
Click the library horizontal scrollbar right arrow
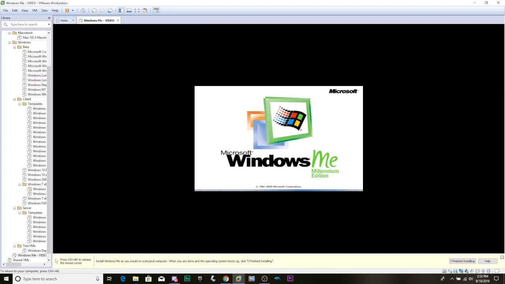click(x=44, y=264)
